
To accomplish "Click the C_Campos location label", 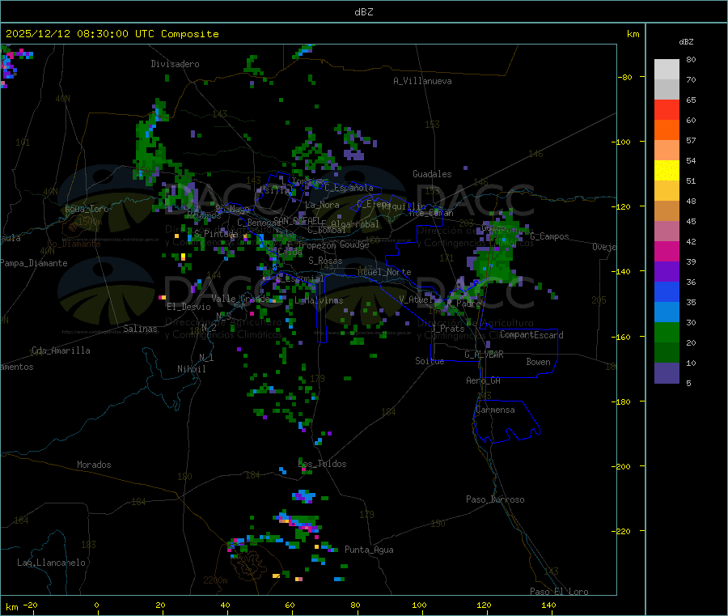I will point(550,236).
